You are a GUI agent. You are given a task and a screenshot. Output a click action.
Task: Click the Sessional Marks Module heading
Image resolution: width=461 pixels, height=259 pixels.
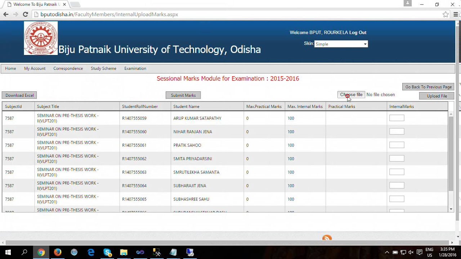pos(228,78)
